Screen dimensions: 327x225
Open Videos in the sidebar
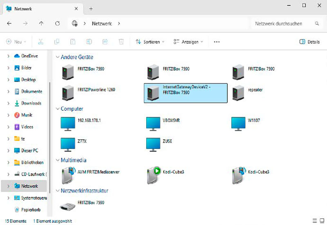point(24,127)
